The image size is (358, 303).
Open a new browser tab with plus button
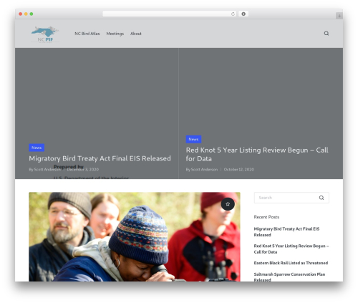[339, 16]
